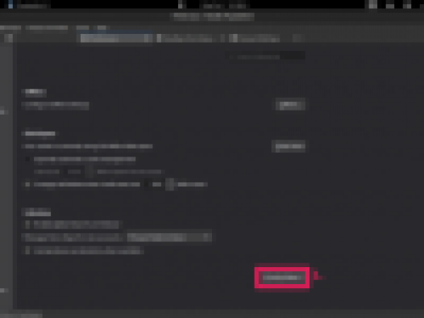Open the first menu in the menu bar
The width and height of the screenshot is (424, 318).
click(10, 27)
